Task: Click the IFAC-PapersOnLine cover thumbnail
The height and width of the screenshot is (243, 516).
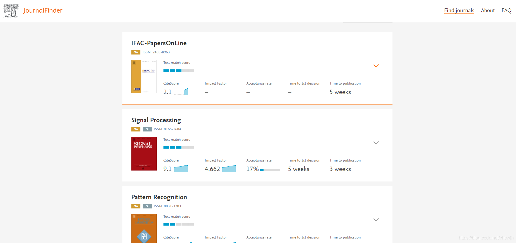Action: click(144, 76)
